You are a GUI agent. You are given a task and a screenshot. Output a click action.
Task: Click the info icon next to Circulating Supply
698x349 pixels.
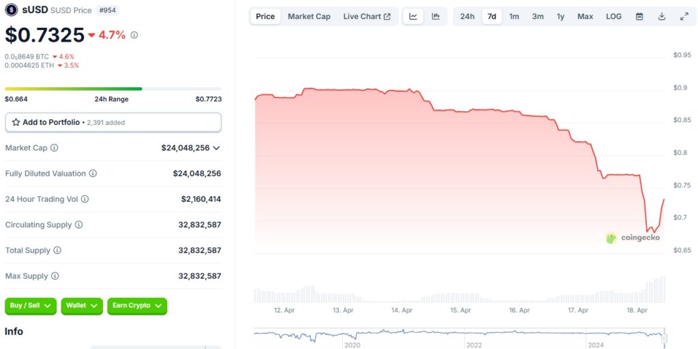pos(78,225)
